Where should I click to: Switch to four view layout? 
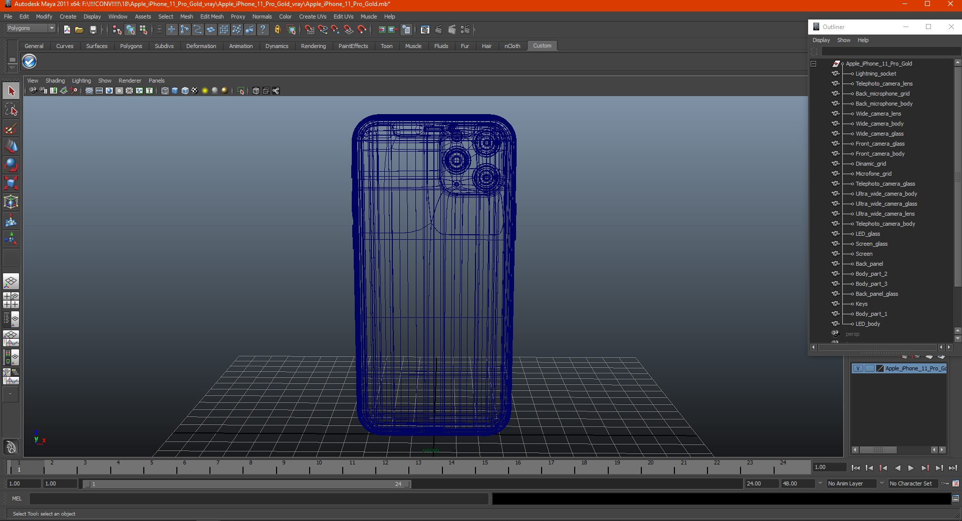coord(11,300)
